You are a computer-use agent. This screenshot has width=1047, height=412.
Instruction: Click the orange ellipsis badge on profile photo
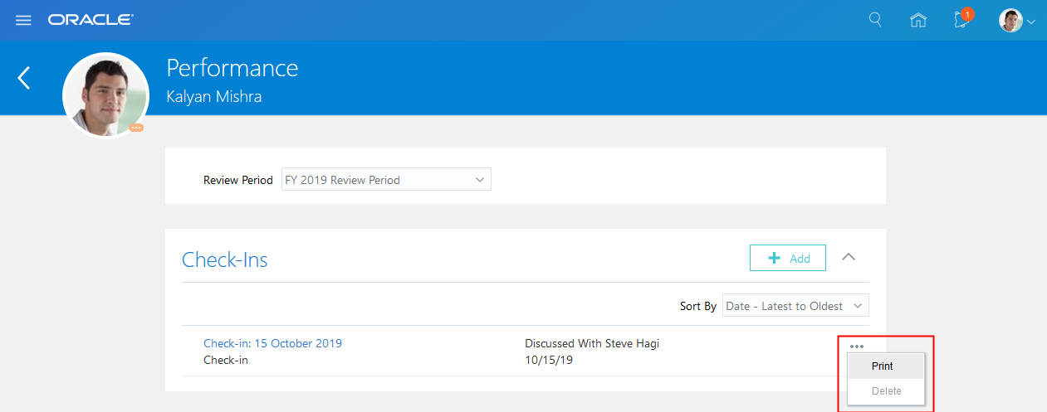pos(136,128)
